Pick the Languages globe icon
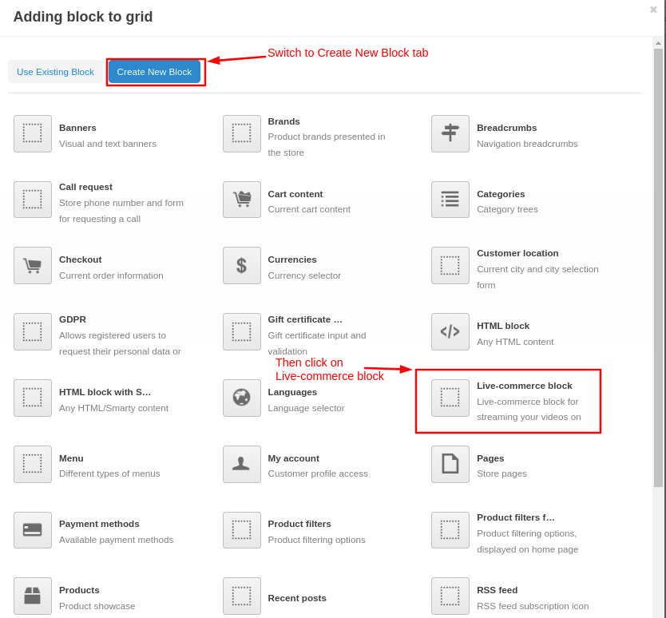This screenshot has width=666, height=618. (242, 398)
